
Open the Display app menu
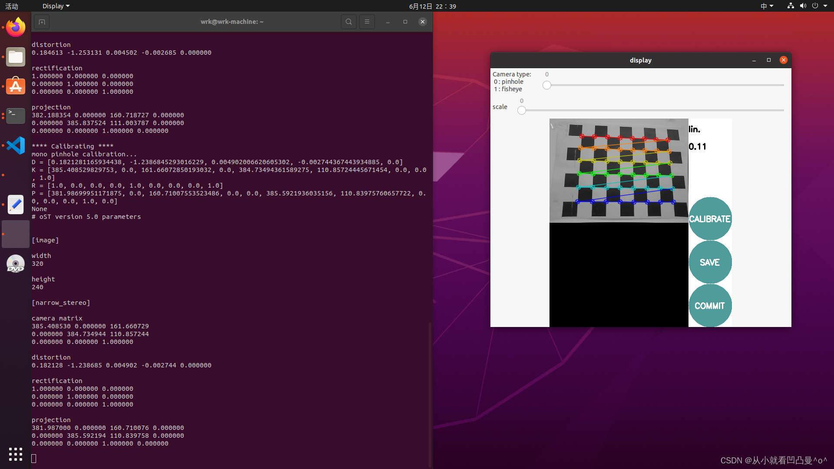pos(56,6)
